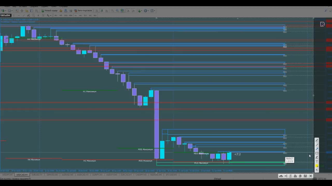
Task: Switch timeframe to M15
Action: pyautogui.click(x=66, y=16)
